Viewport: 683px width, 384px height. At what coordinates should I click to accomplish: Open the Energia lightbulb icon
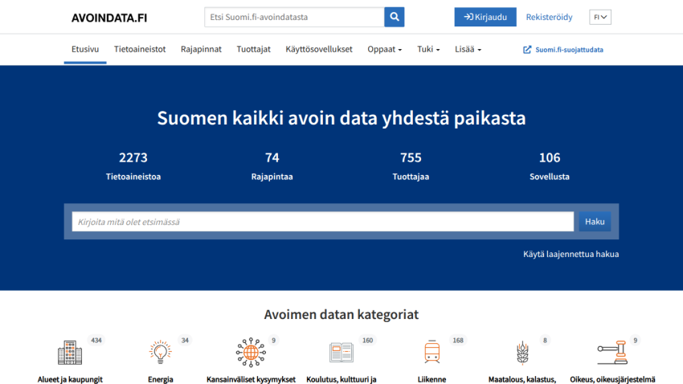click(x=160, y=352)
